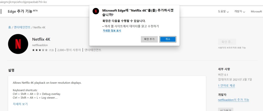Click the 세부 사항 heading

224,69
